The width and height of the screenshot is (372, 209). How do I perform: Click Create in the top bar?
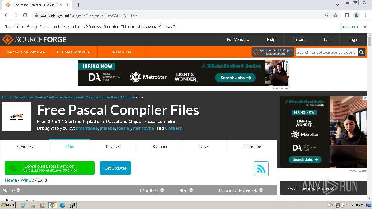[299, 39]
